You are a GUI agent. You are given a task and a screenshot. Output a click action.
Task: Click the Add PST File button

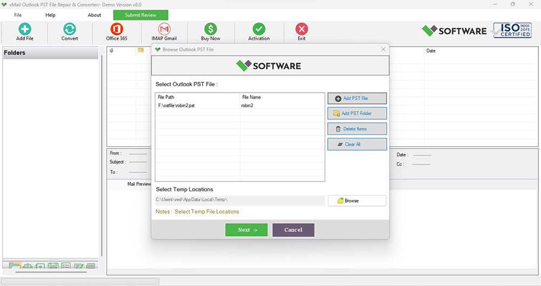(357, 99)
